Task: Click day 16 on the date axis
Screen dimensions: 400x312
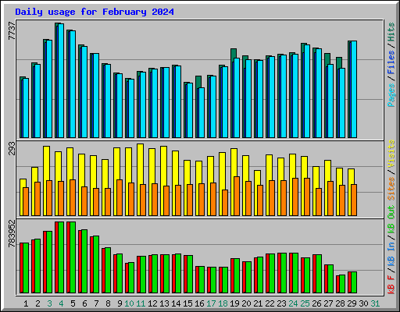Action: coord(199,303)
